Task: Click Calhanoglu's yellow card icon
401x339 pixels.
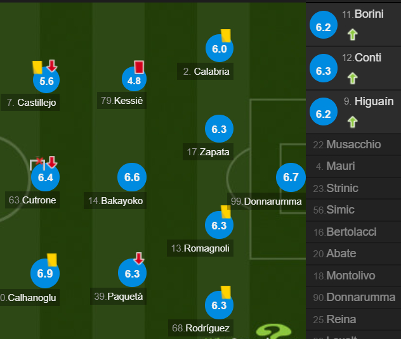Action: pos(52,260)
